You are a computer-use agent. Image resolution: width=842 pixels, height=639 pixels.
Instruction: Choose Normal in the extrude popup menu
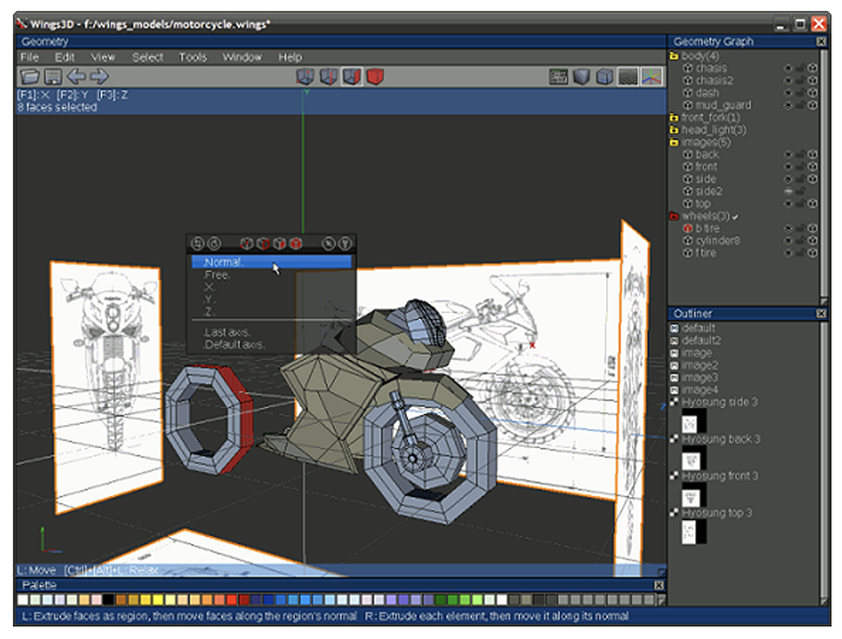[x=223, y=263]
